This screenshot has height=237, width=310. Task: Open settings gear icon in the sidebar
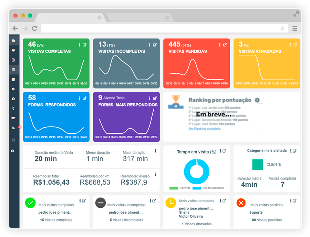tap(13, 89)
